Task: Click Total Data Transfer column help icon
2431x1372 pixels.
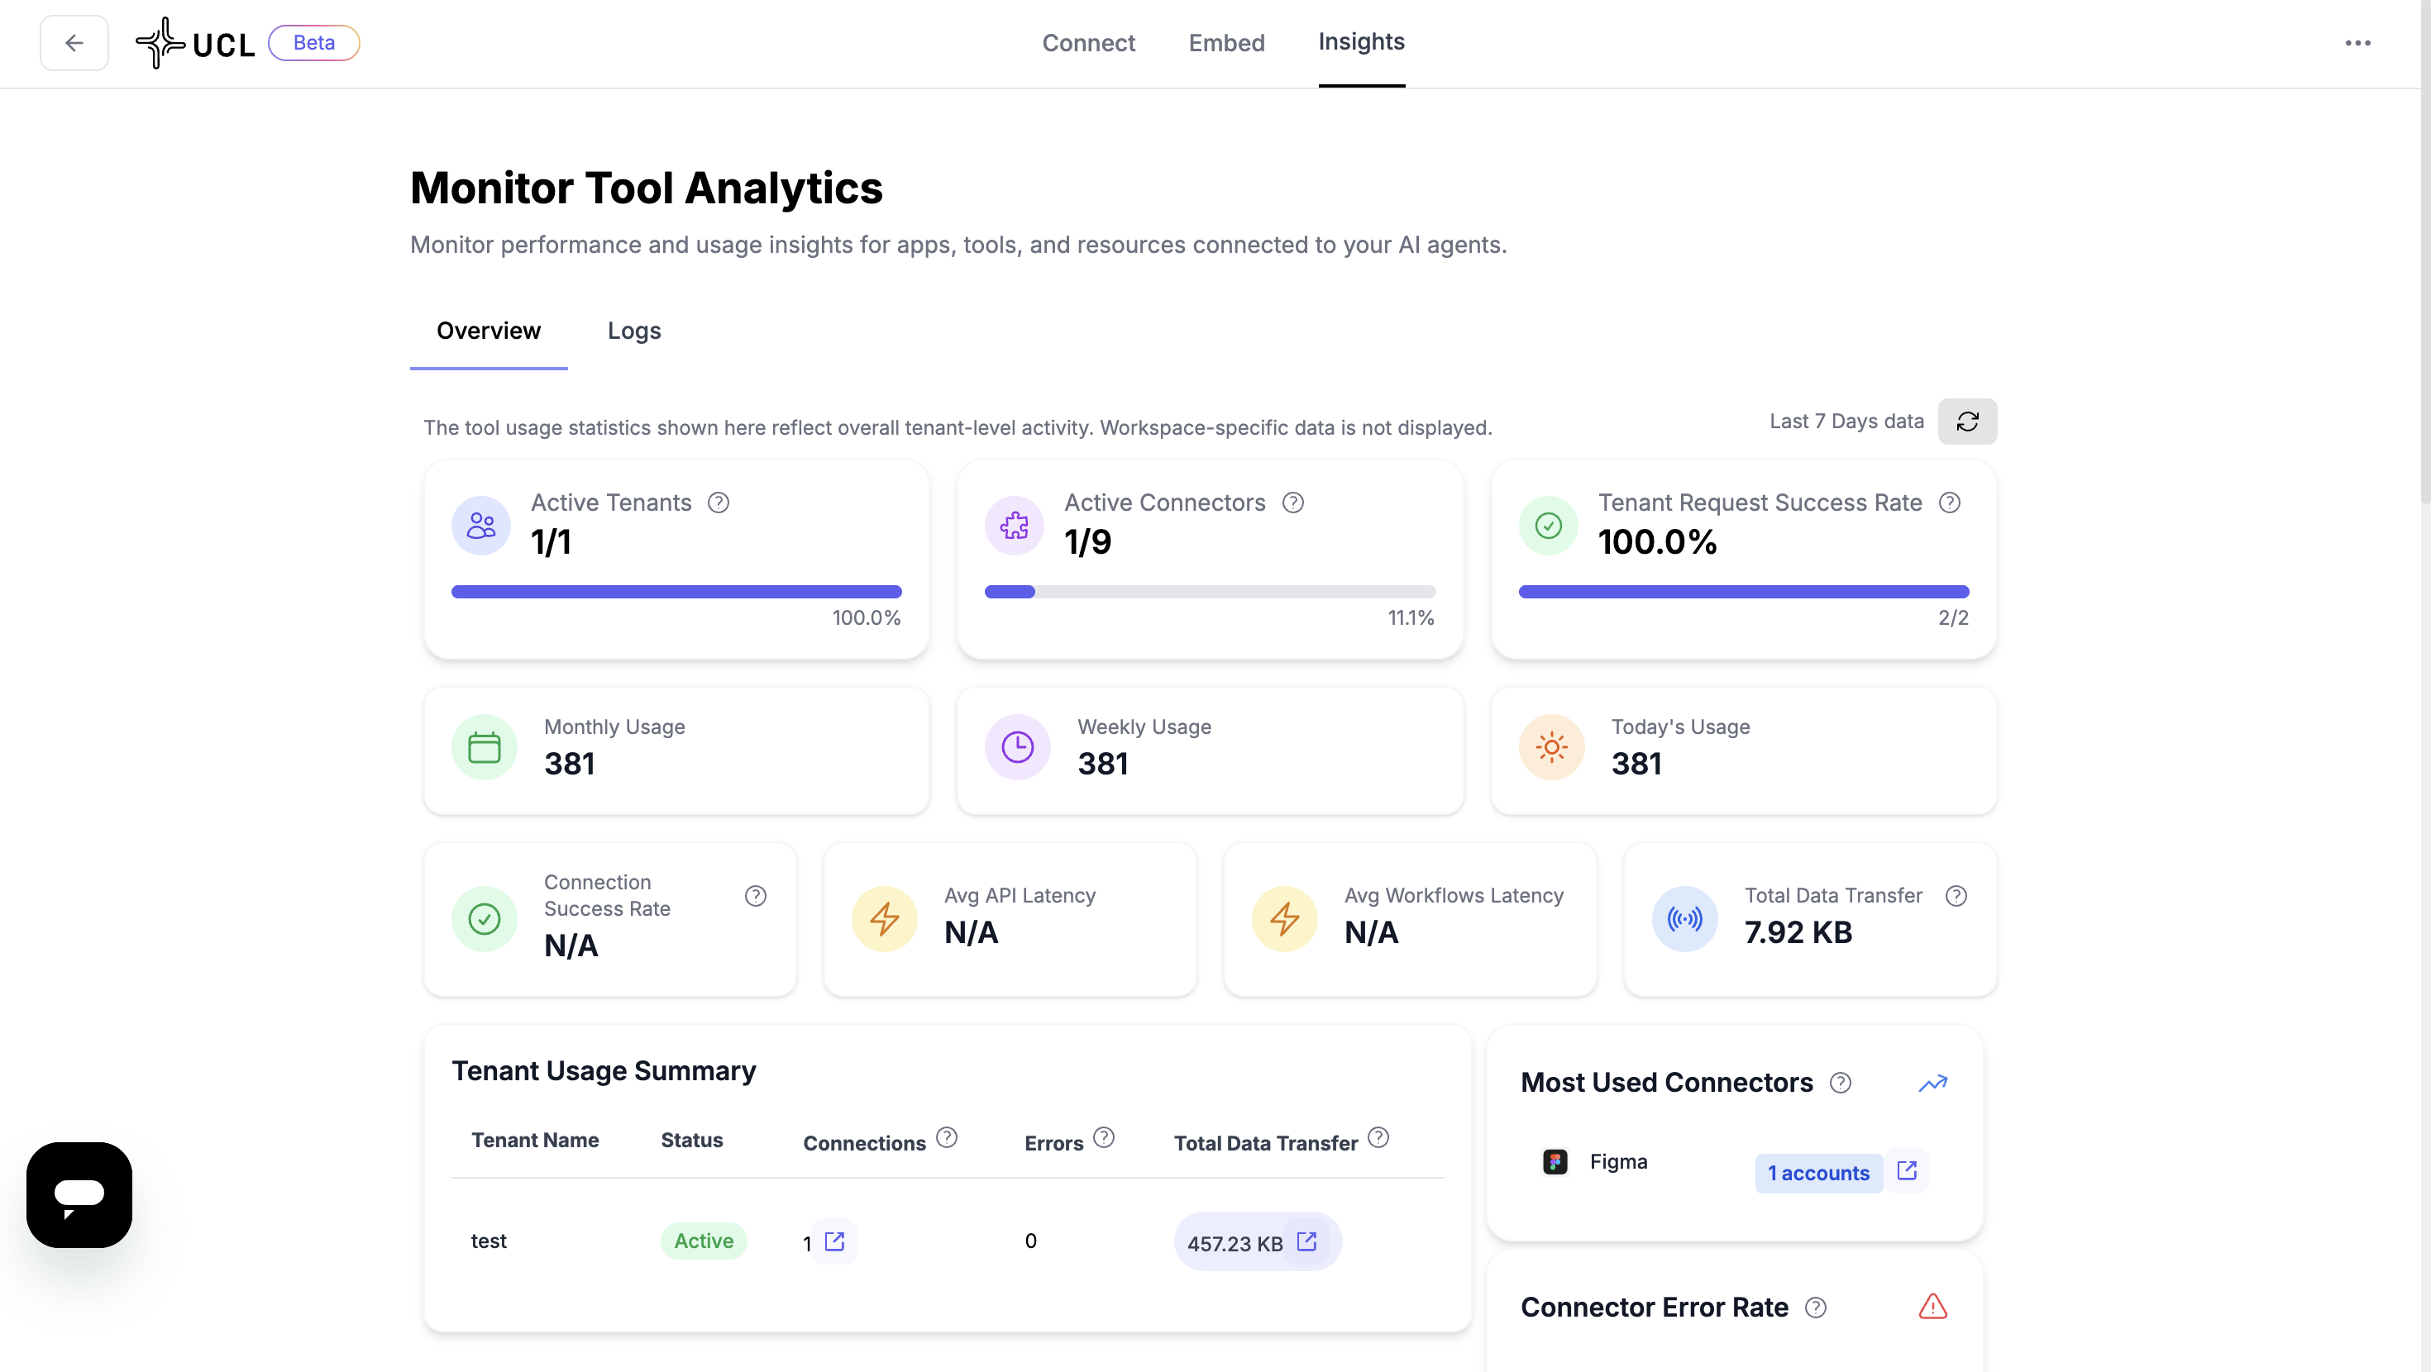Action: click(1378, 1137)
